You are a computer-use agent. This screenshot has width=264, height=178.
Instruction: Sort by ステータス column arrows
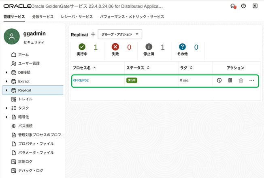click(148, 68)
